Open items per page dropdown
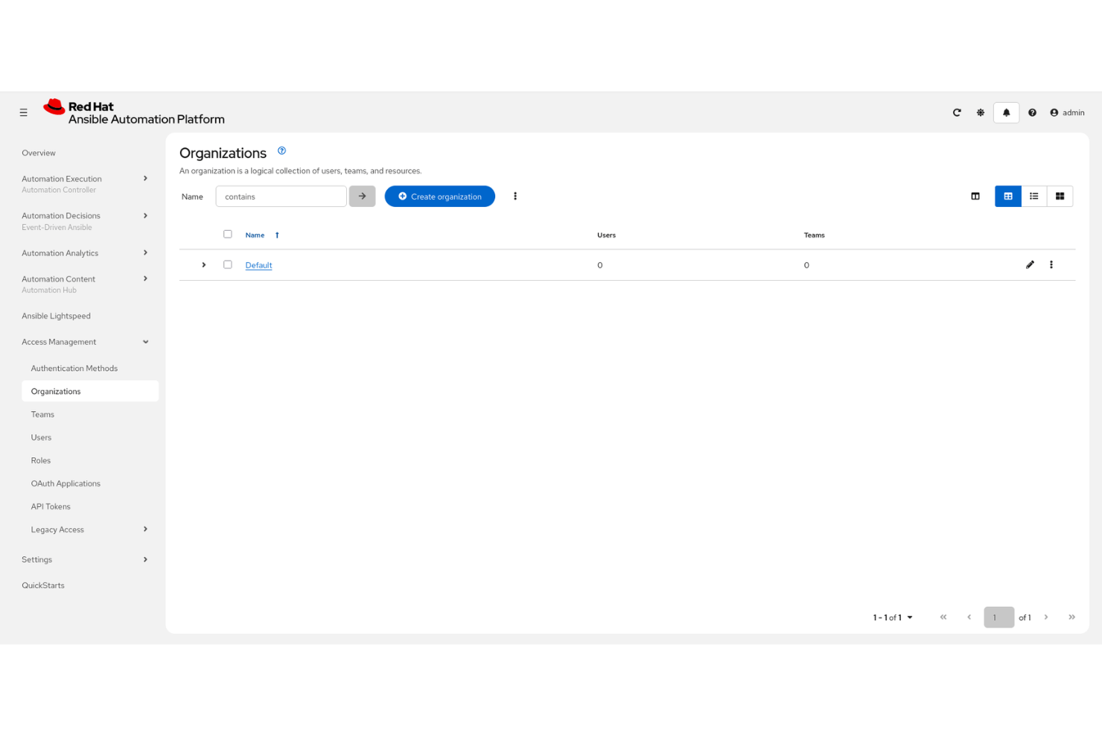 893,617
